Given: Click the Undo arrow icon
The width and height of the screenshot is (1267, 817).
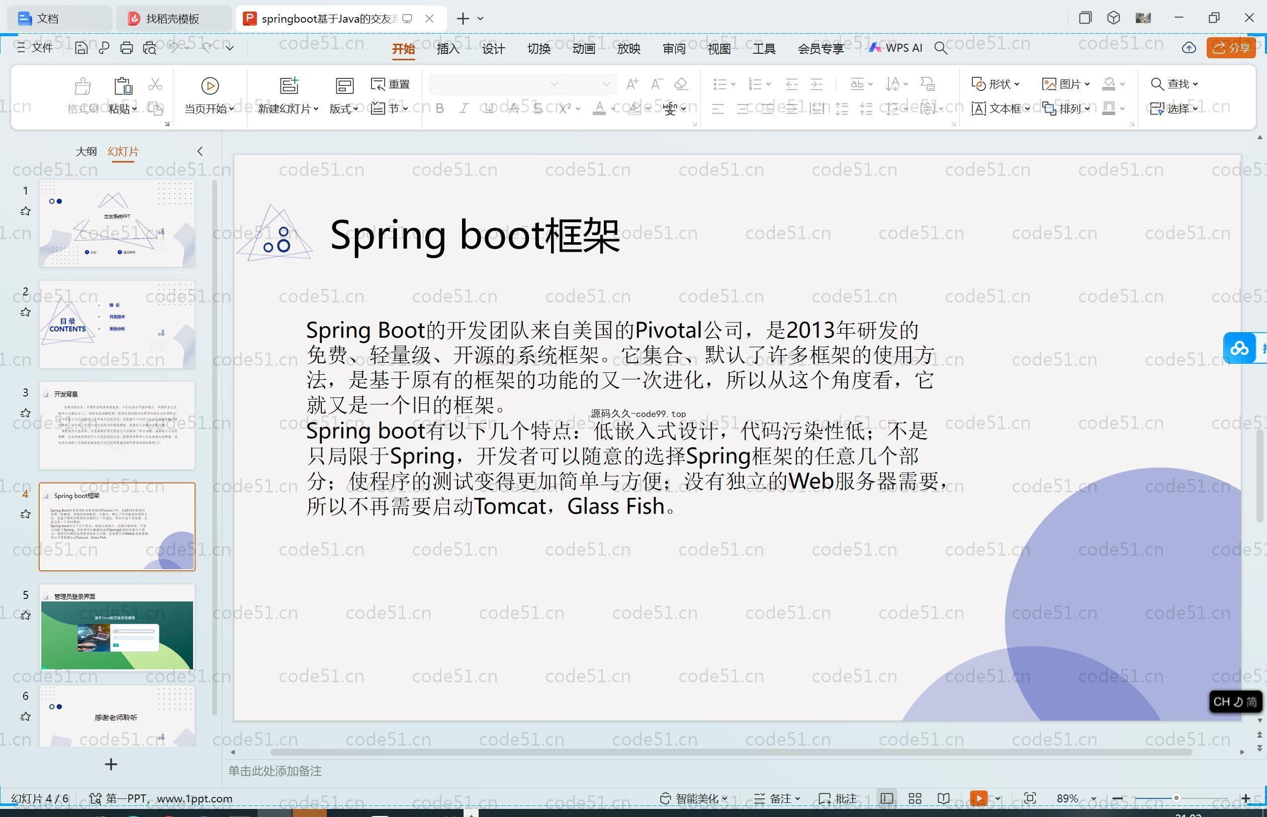Looking at the screenshot, I should coord(173,48).
